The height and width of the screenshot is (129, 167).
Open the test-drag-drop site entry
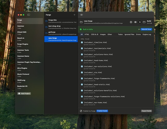coord(61,27)
